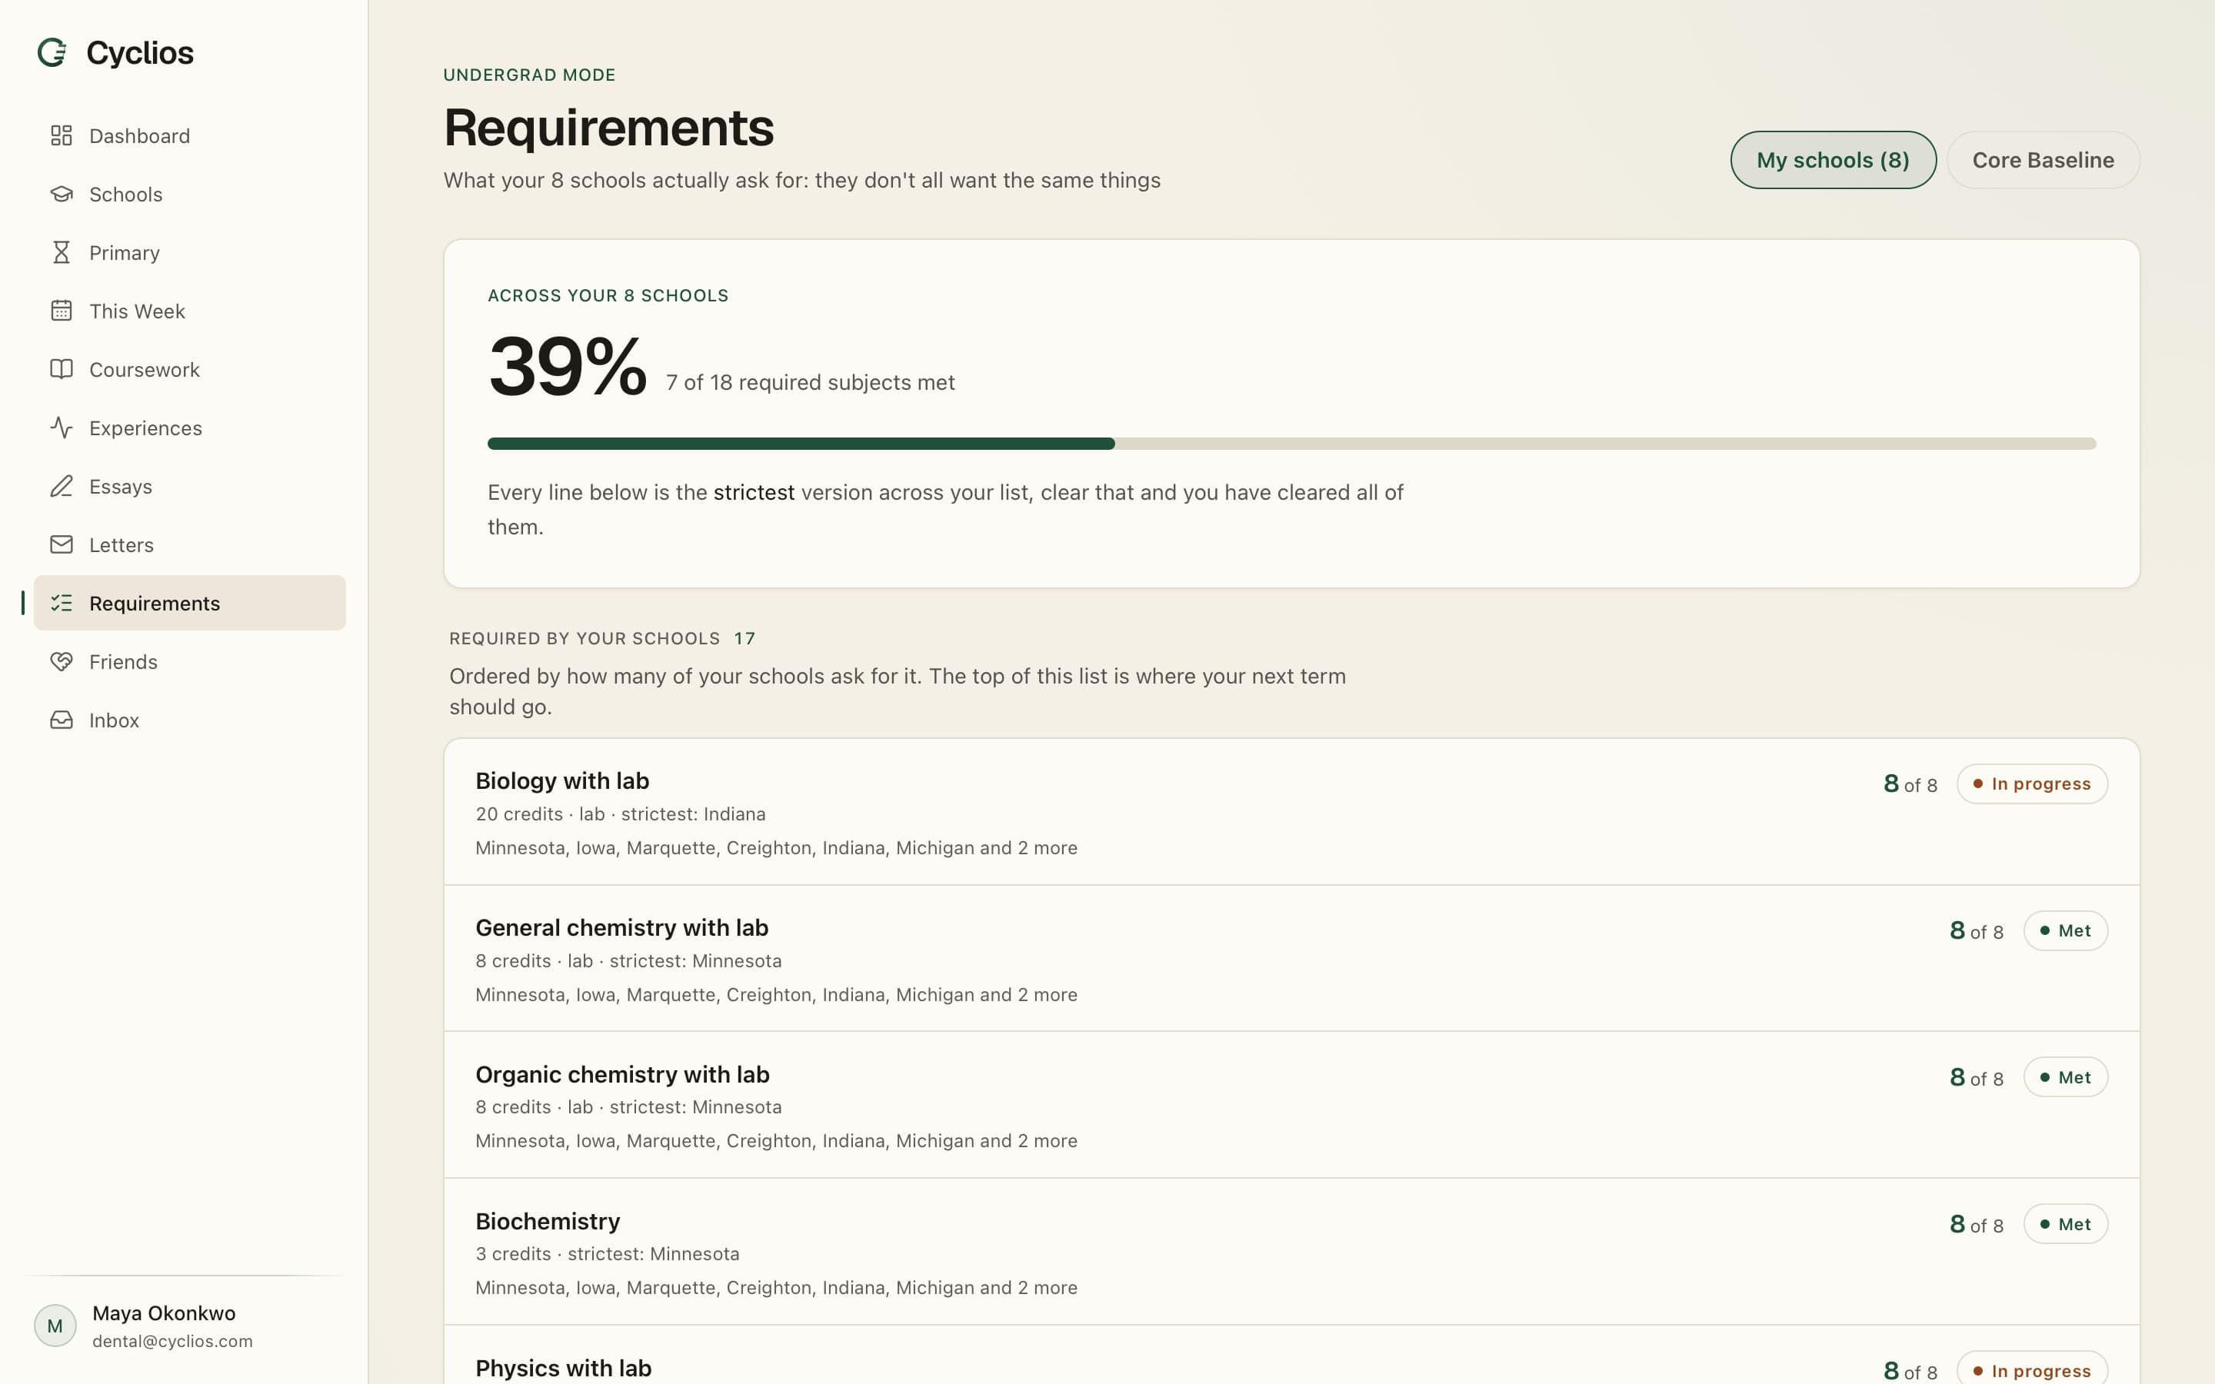The image size is (2215, 1384).
Task: Click the Friends handshake heart icon
Action: (x=62, y=662)
